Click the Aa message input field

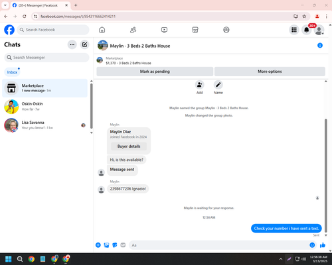click(x=219, y=245)
